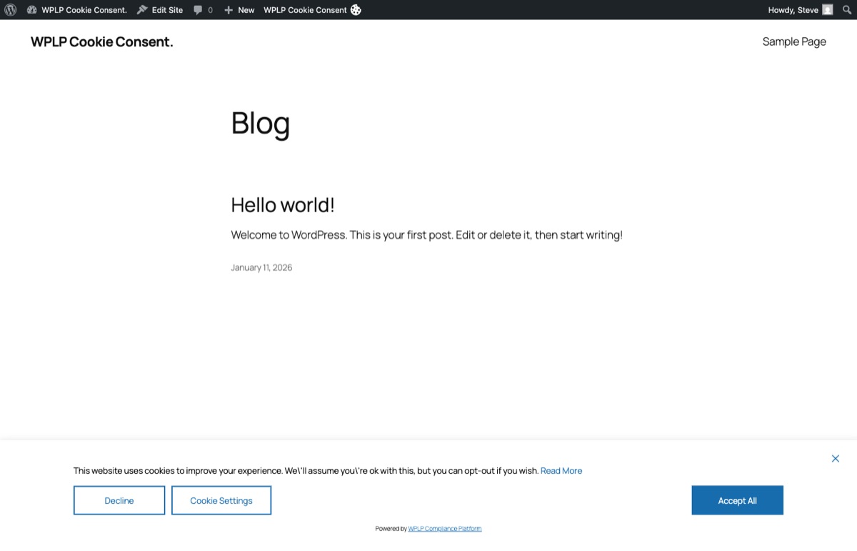The height and width of the screenshot is (551, 857).
Task: Click the Powered by footer text
Action: (x=391, y=529)
